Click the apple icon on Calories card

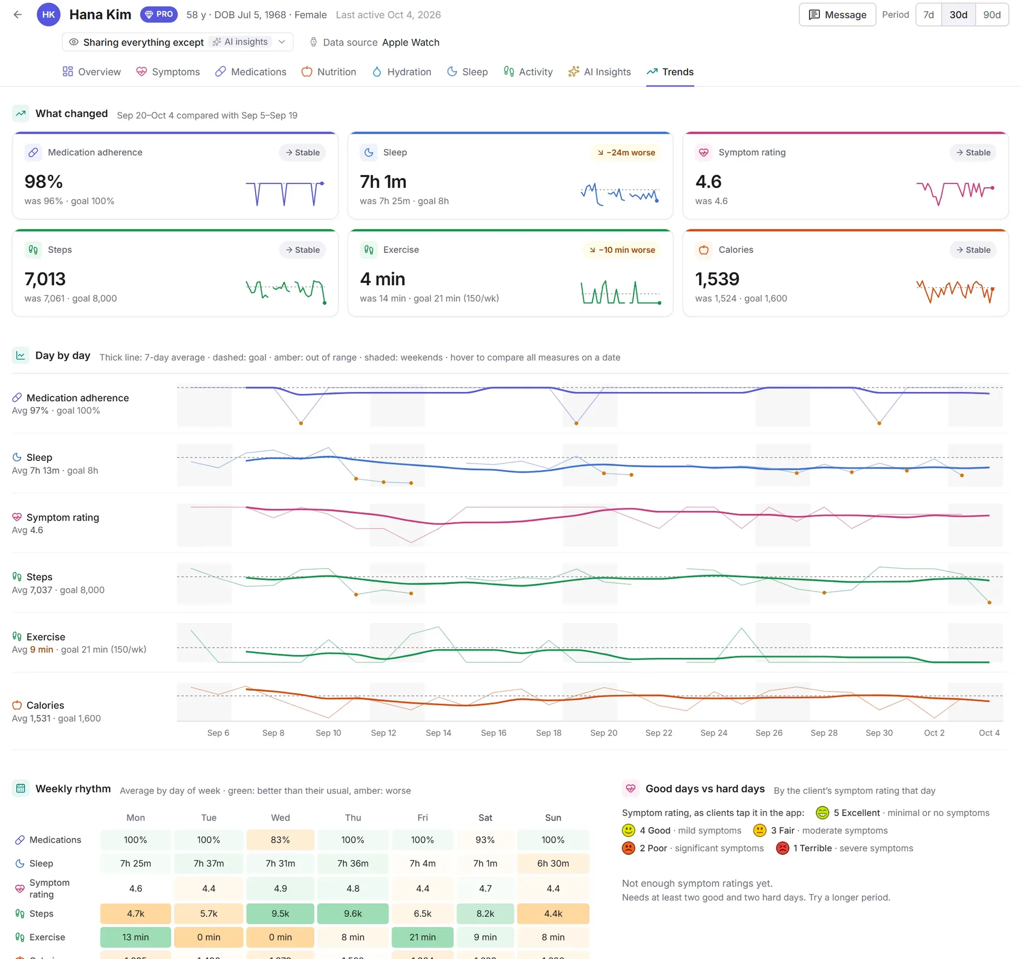(703, 250)
